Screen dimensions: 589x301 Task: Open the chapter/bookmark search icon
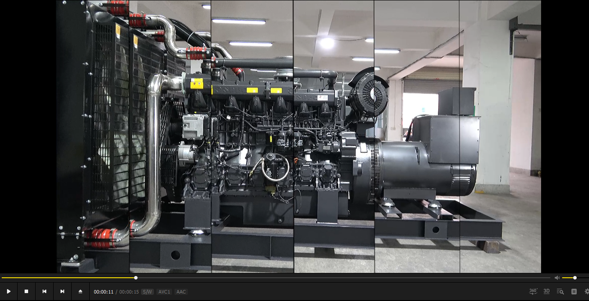(560, 291)
